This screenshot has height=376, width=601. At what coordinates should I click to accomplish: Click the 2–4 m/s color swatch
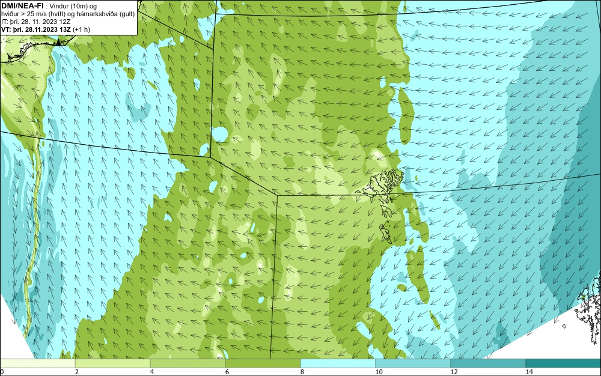click(x=113, y=363)
